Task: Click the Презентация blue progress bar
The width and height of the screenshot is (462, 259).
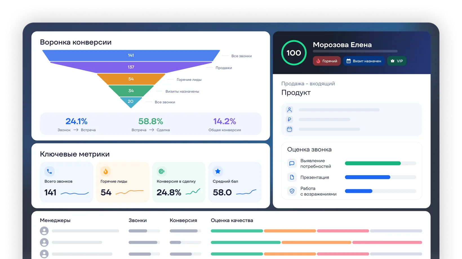Action: coord(380,177)
